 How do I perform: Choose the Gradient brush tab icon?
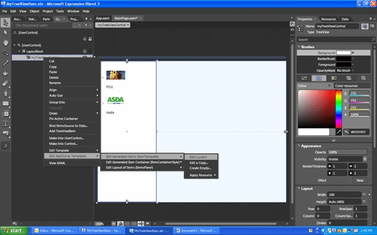[x=334, y=78]
